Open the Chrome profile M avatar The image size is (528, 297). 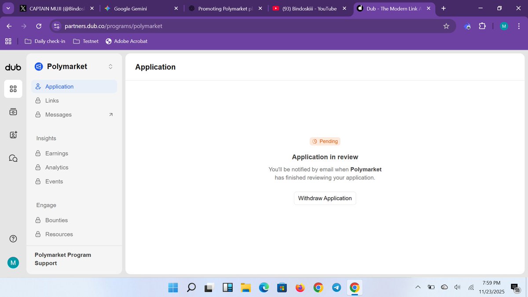coord(504,26)
